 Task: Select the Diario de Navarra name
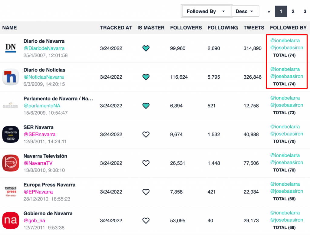44,41
